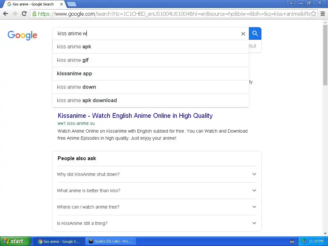
Task: Open Kissanime - Watch English Anime Online result
Action: tap(135, 116)
